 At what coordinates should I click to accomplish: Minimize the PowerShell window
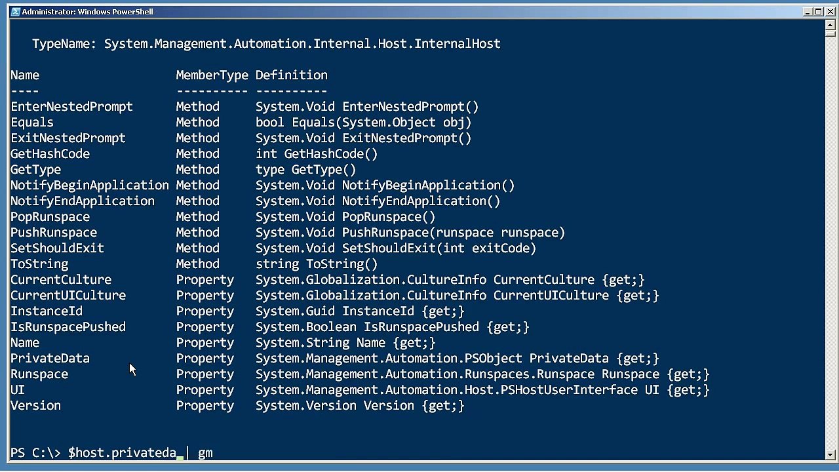pyautogui.click(x=808, y=11)
